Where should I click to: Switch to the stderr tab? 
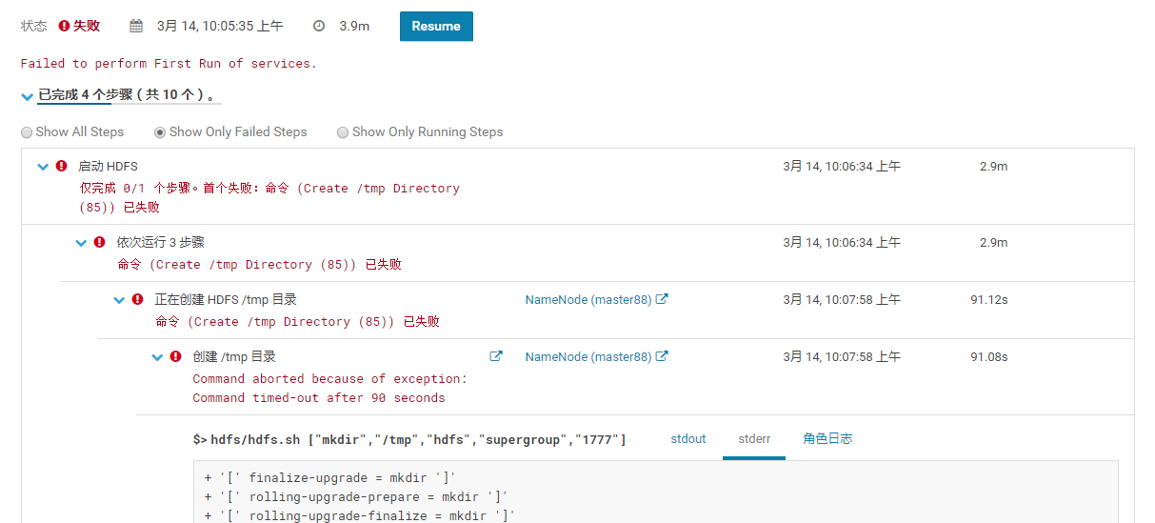pos(754,439)
